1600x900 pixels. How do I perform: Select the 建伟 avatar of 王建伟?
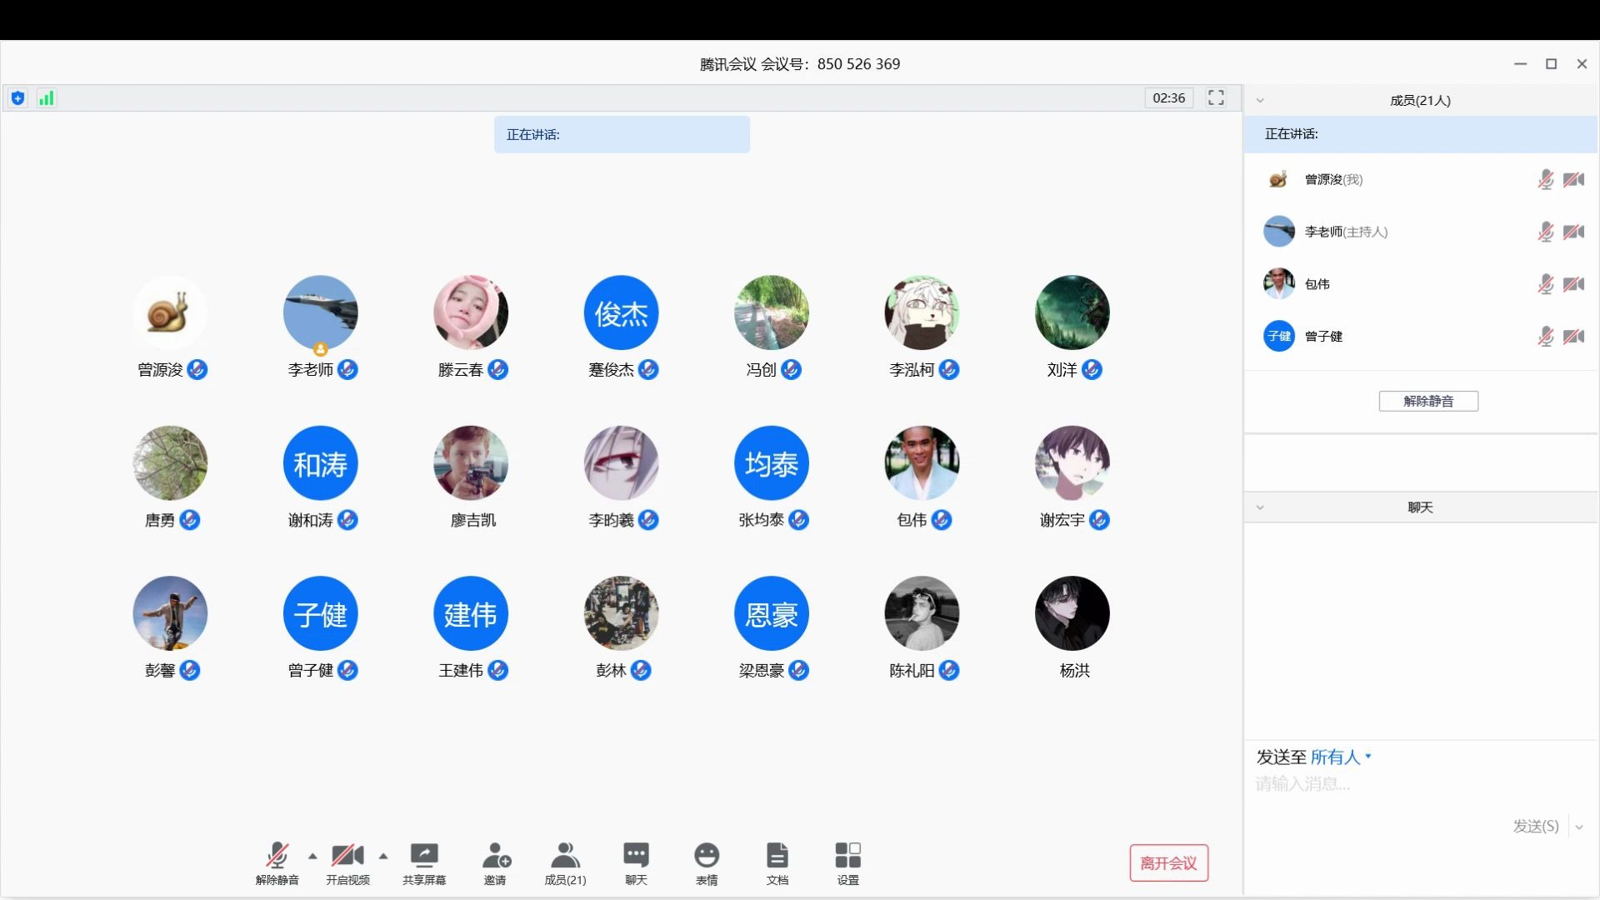click(x=471, y=613)
